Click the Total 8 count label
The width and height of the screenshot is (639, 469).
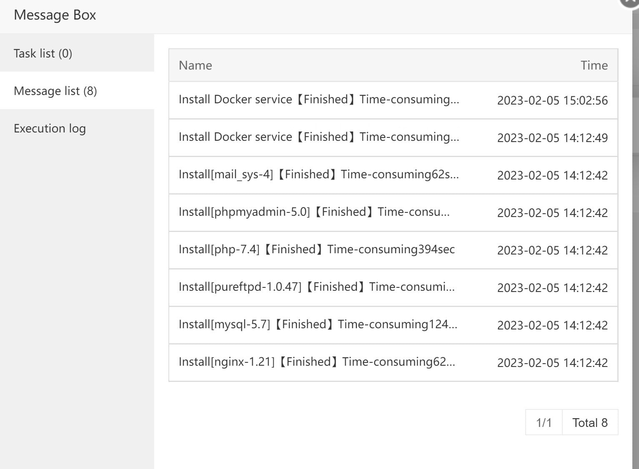coord(590,422)
